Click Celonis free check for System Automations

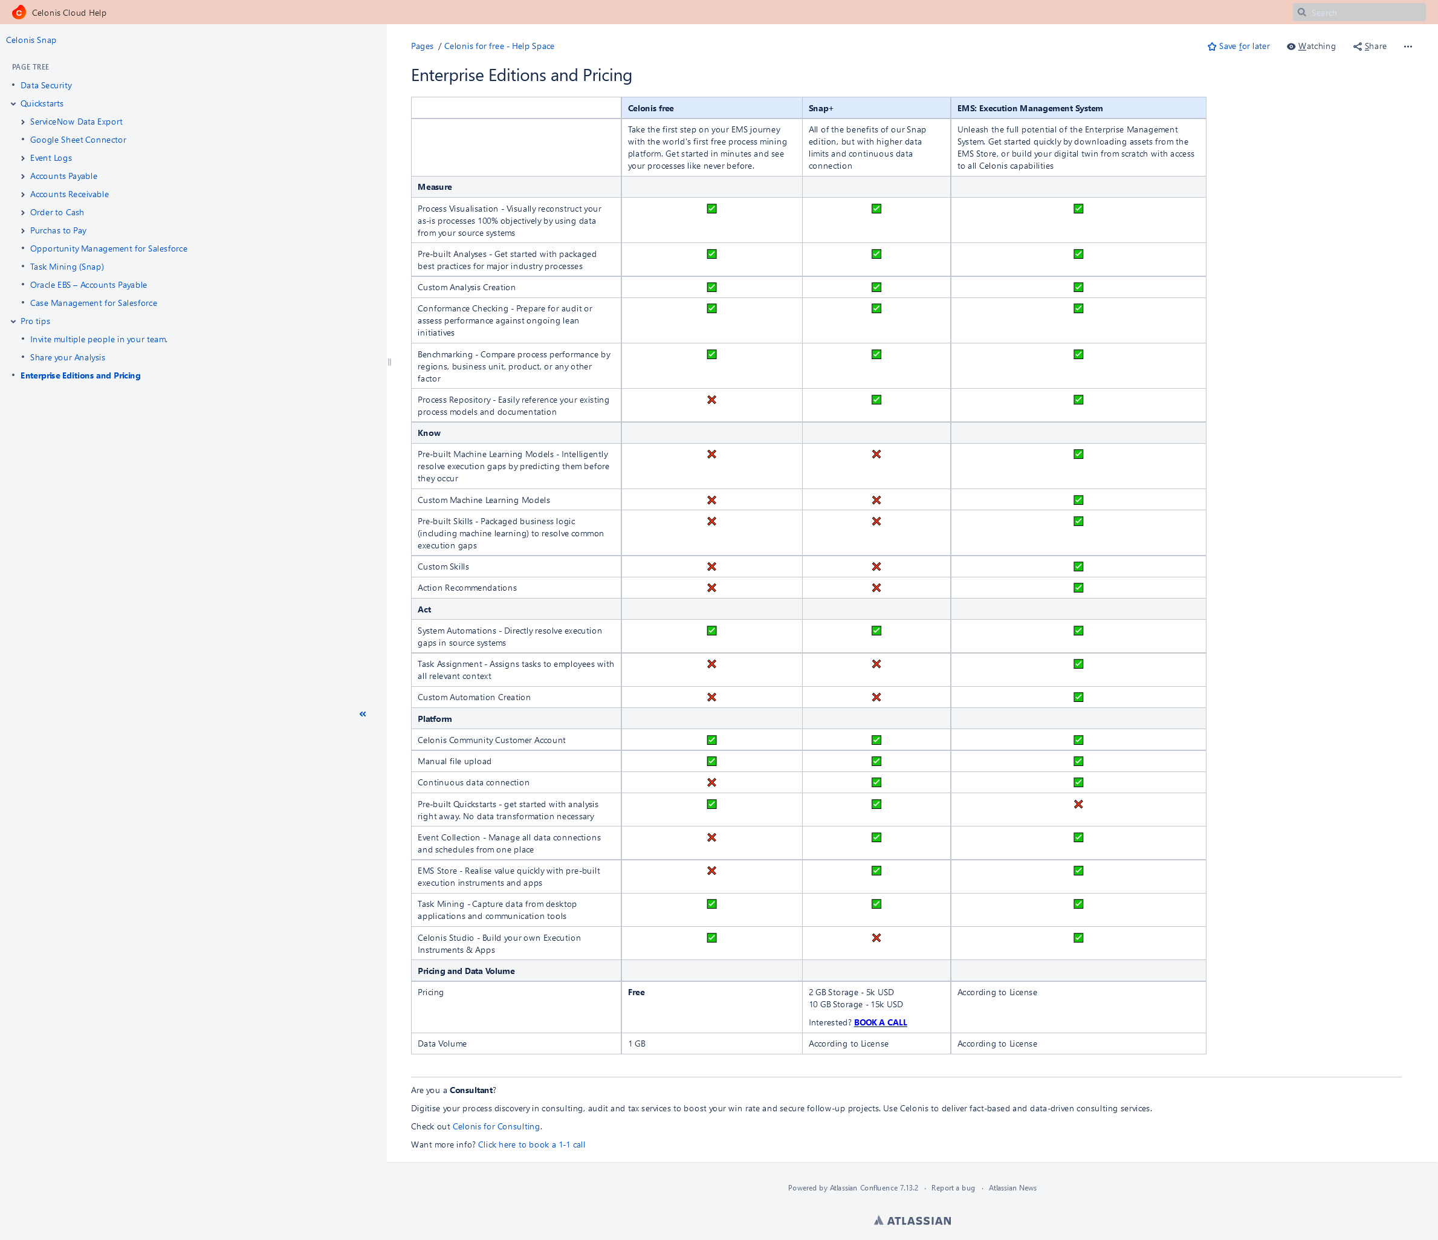coord(711,631)
